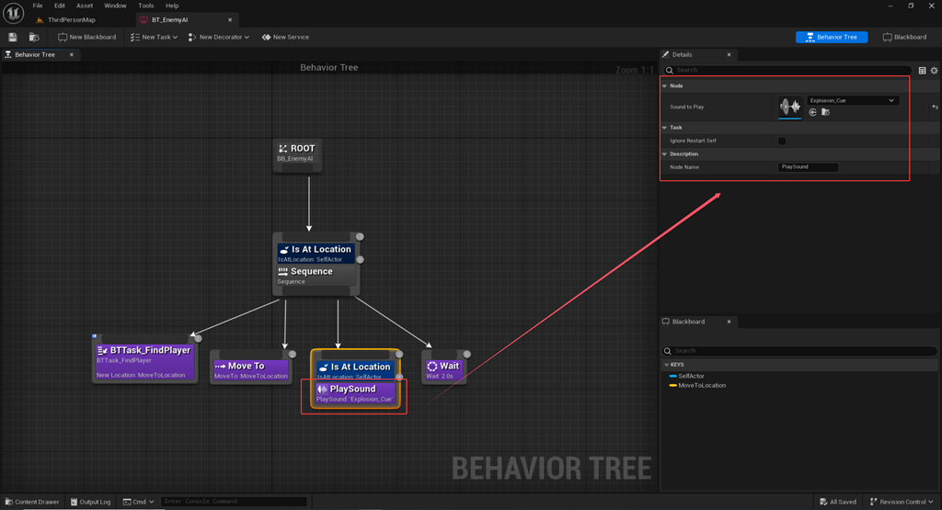Close the BT_EnemyAI tab
Image resolution: width=942 pixels, height=510 pixels.
[230, 20]
